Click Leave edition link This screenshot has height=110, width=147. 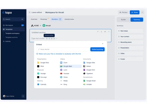coord(37,12)
